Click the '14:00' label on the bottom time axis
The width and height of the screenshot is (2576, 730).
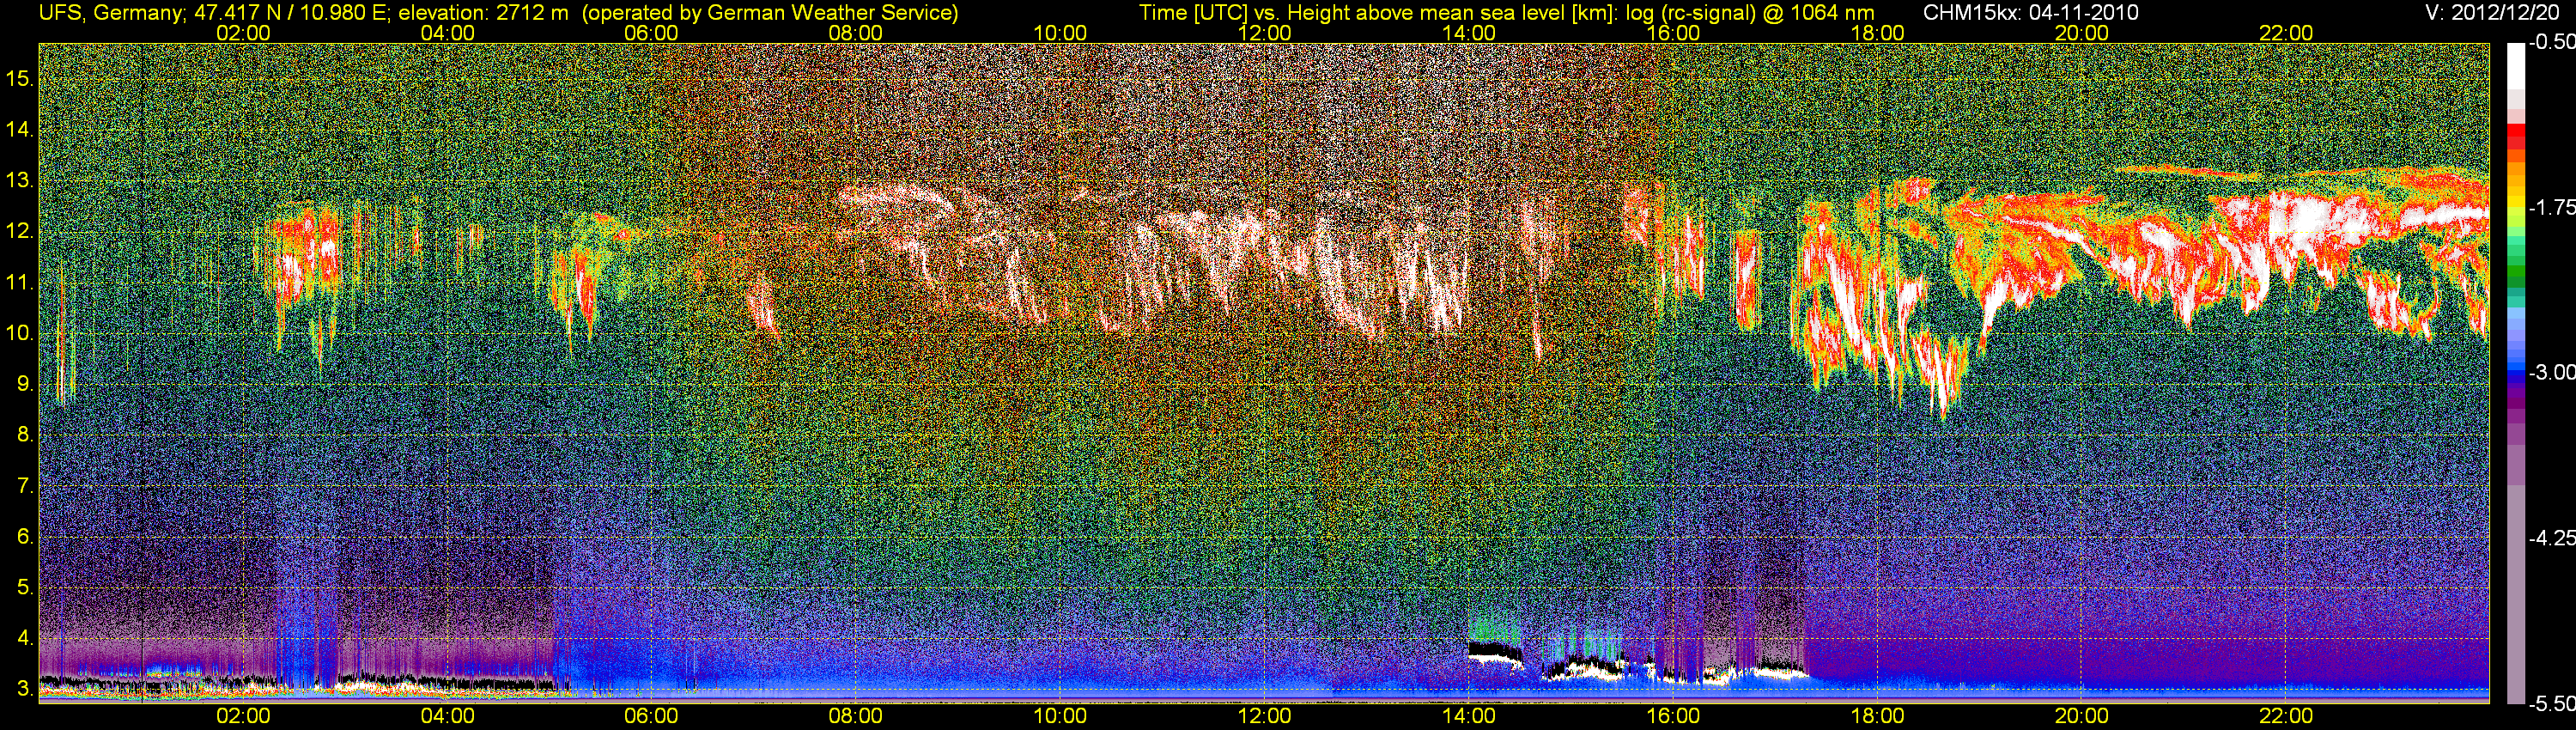click(x=1469, y=716)
